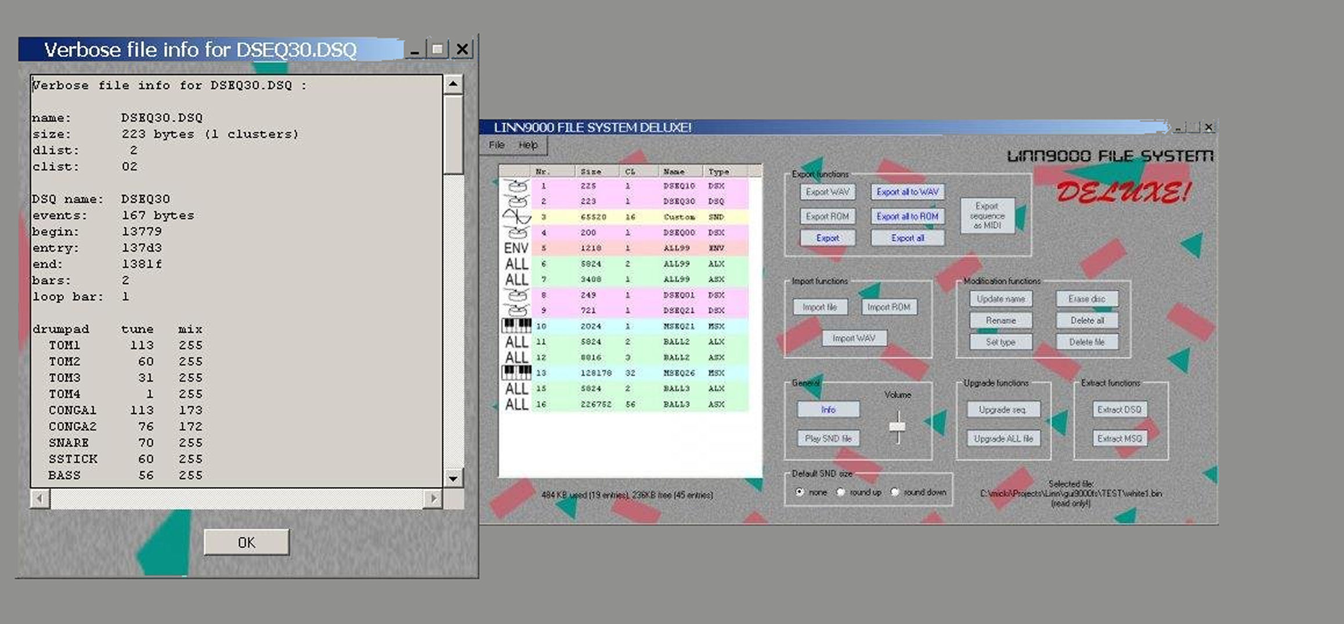Click the verbose info vertical scrollbar thumb

453,135
